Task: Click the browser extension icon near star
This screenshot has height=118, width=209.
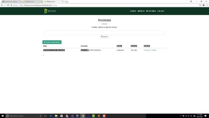Action: 203,5
